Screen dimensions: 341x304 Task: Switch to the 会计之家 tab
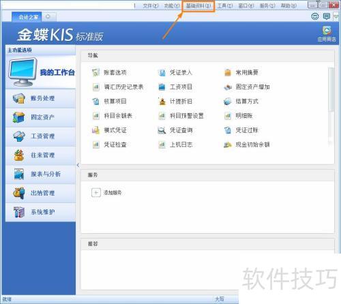click(27, 17)
